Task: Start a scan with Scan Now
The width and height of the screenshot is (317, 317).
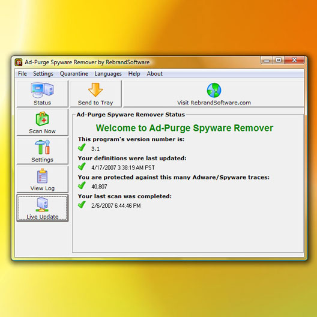Action: (x=42, y=122)
